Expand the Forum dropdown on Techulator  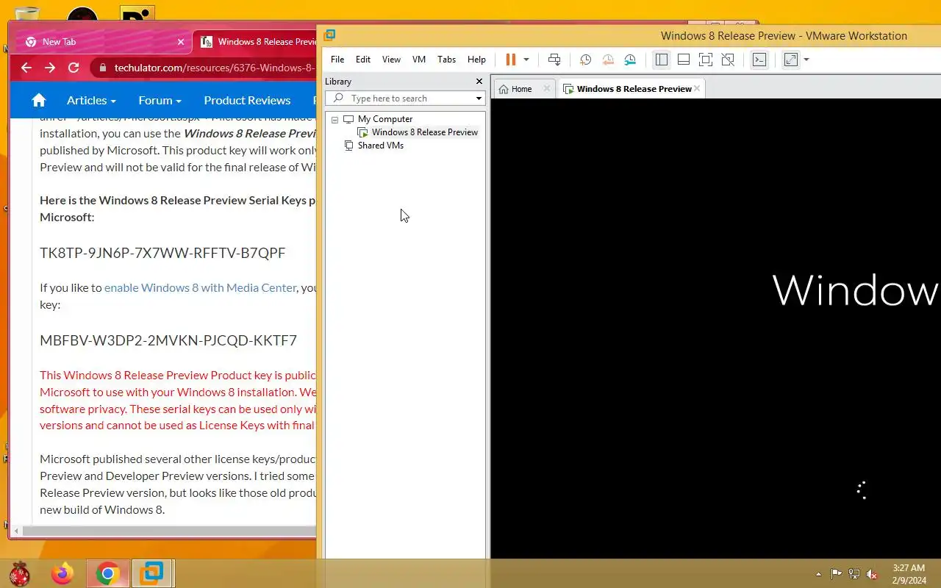[x=160, y=101]
